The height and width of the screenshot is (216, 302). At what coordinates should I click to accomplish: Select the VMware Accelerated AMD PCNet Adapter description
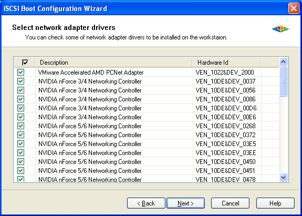[91, 73]
